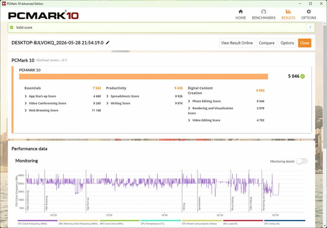Screen dimensions: 327x228
Task: Minimize the PCMark 10 window
Action: pyautogui.click(x=300, y=3)
